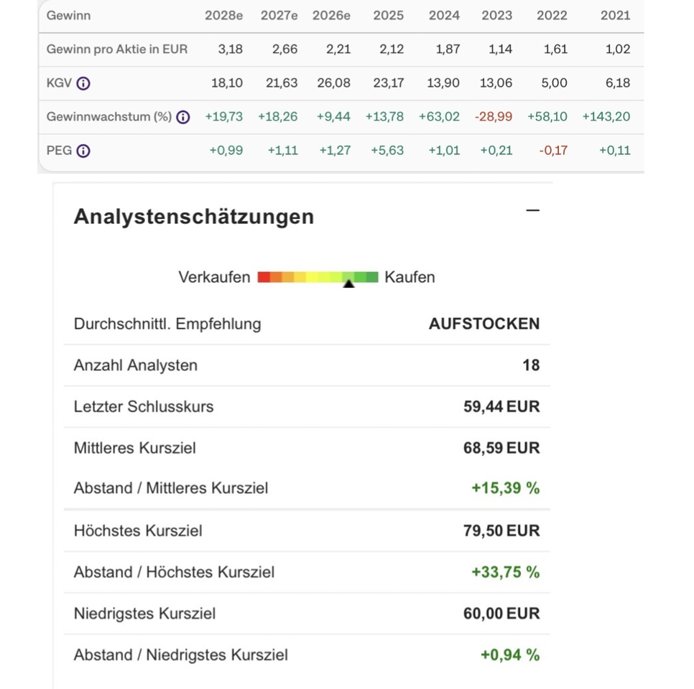694x689 pixels.
Task: Open the Gewinnwachstum (%) info tooltip icon
Action: point(182,117)
